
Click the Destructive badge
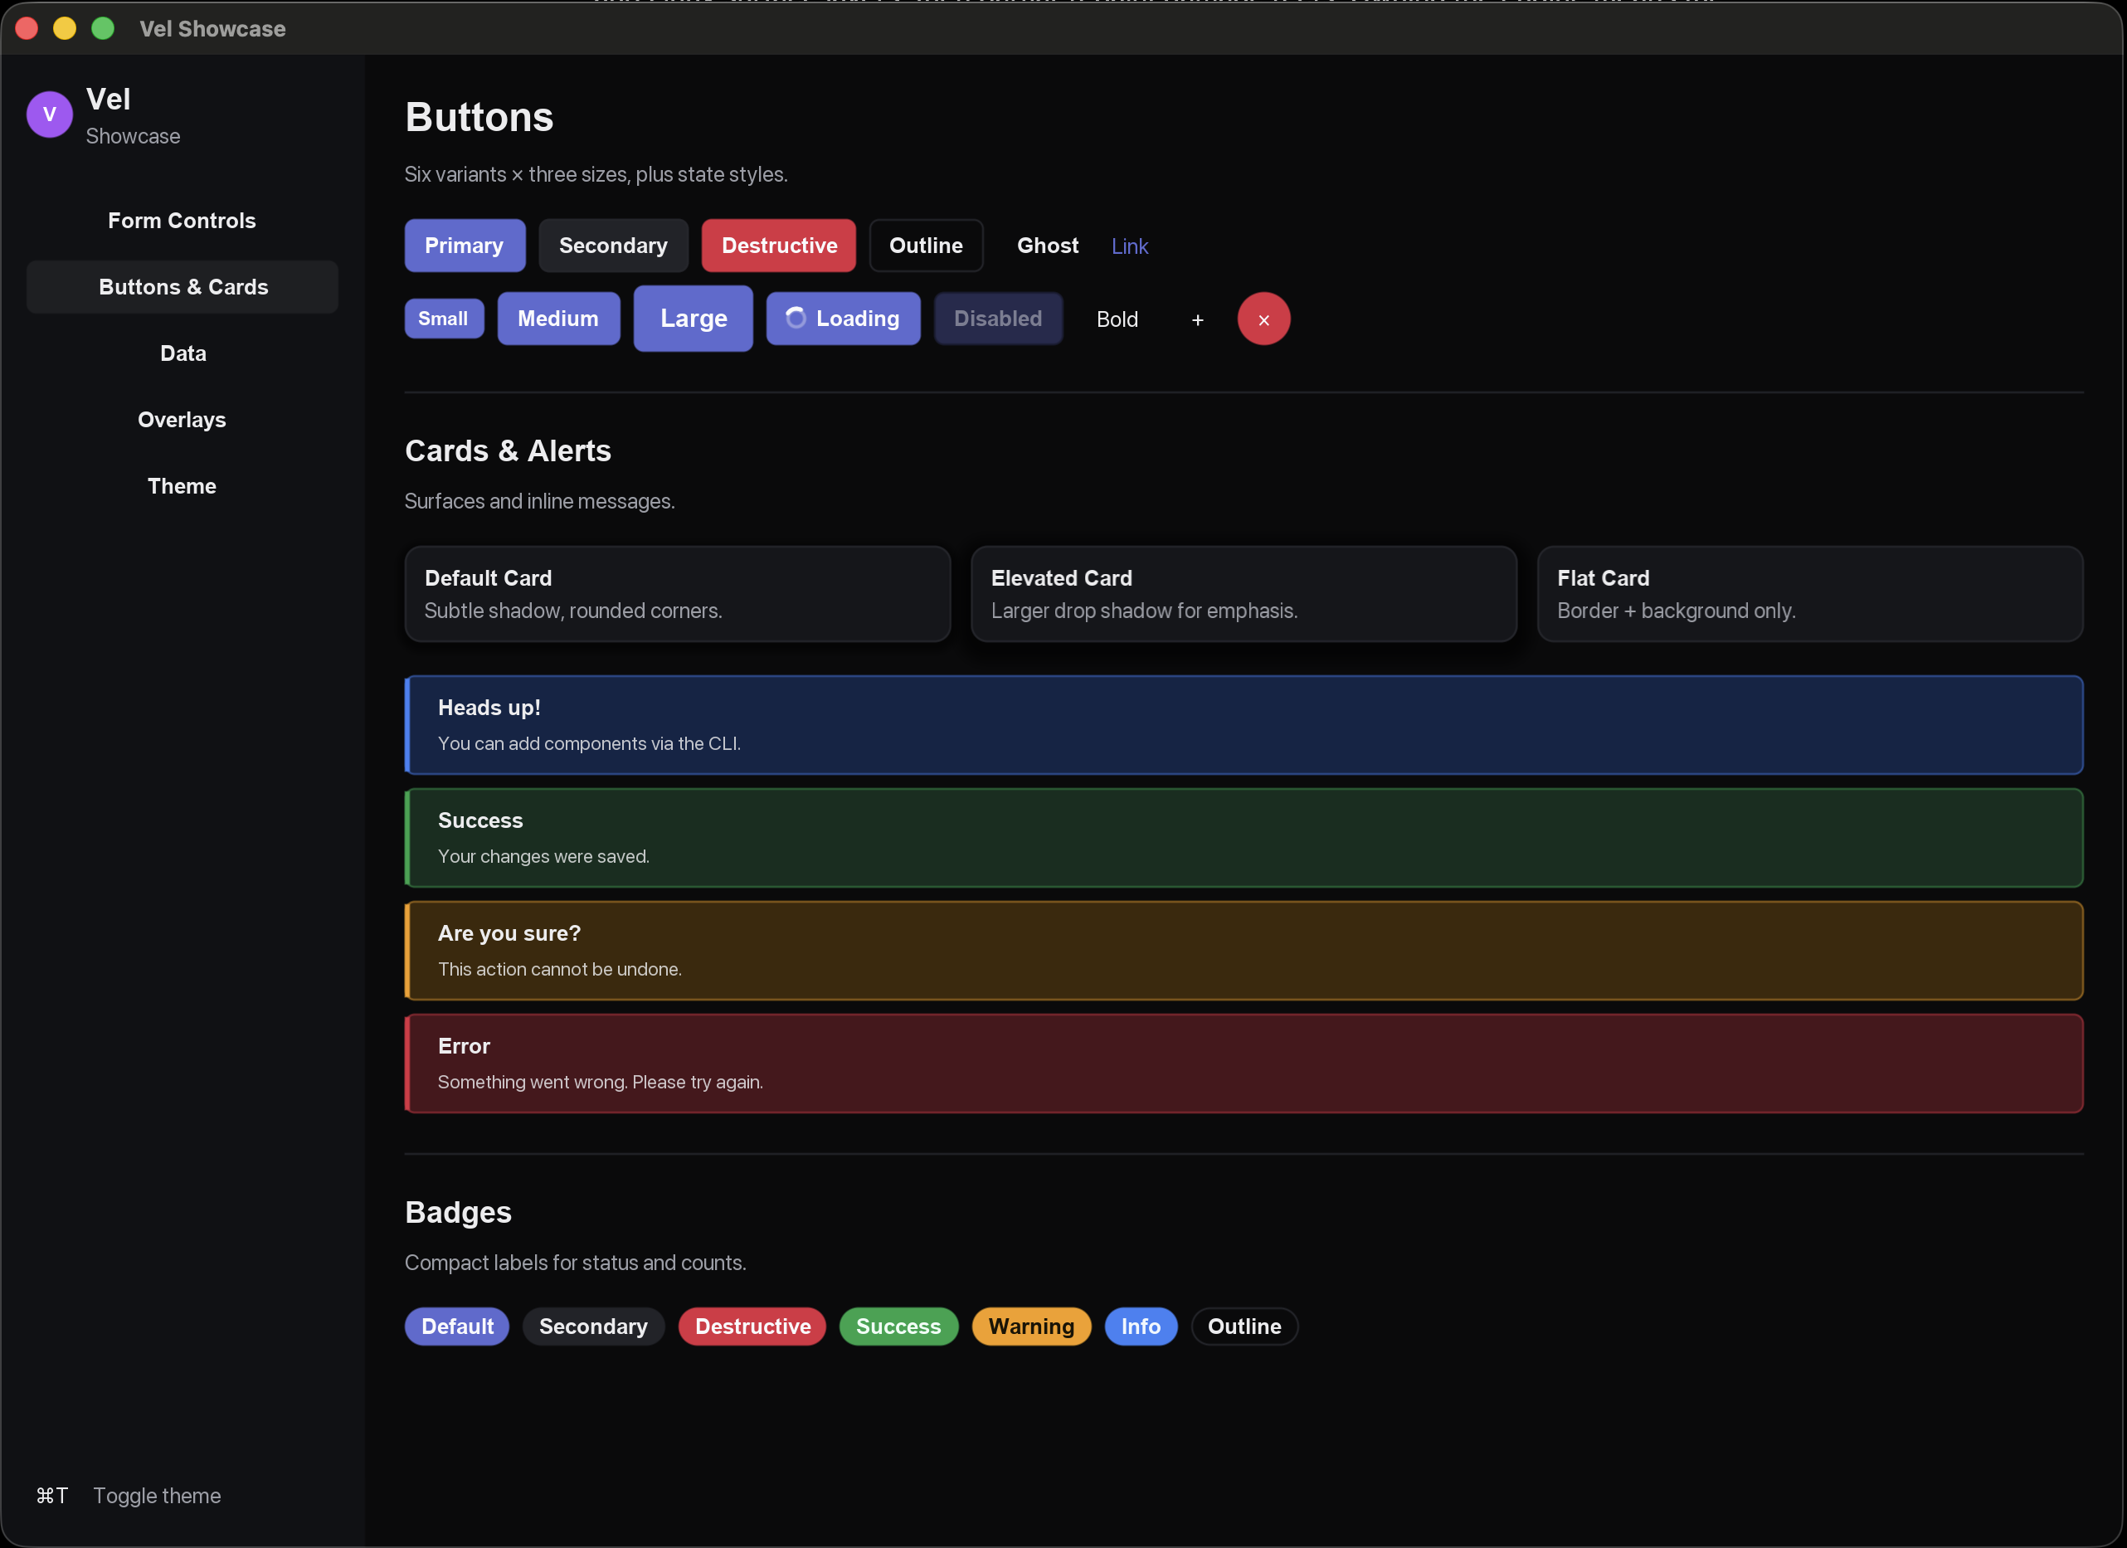pyautogui.click(x=752, y=1327)
